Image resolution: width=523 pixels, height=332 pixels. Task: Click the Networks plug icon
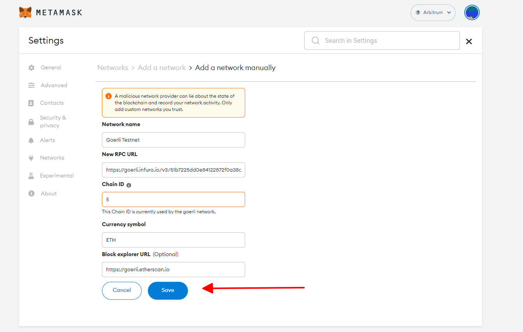(x=31, y=158)
